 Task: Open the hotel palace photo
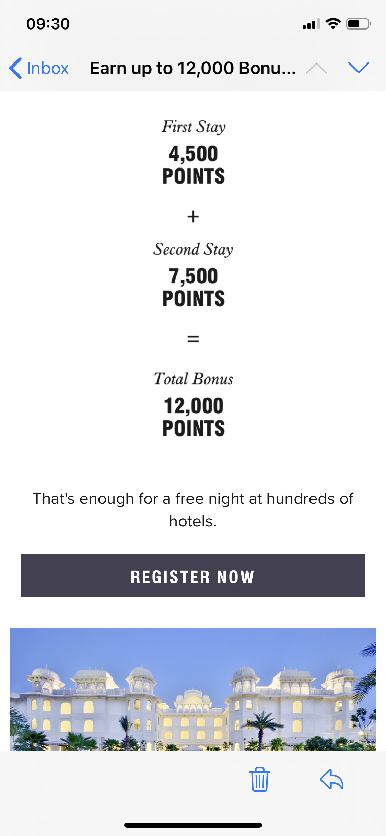pyautogui.click(x=193, y=689)
